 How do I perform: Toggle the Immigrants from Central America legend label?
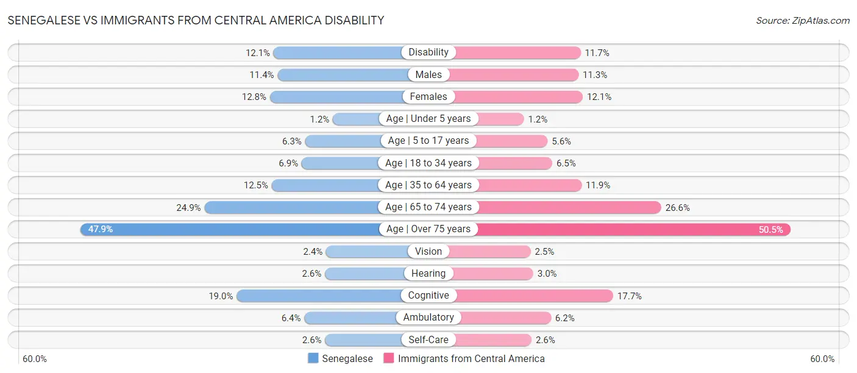471,358
